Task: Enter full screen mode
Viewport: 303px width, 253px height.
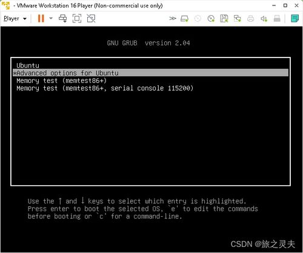Action: coord(77,18)
